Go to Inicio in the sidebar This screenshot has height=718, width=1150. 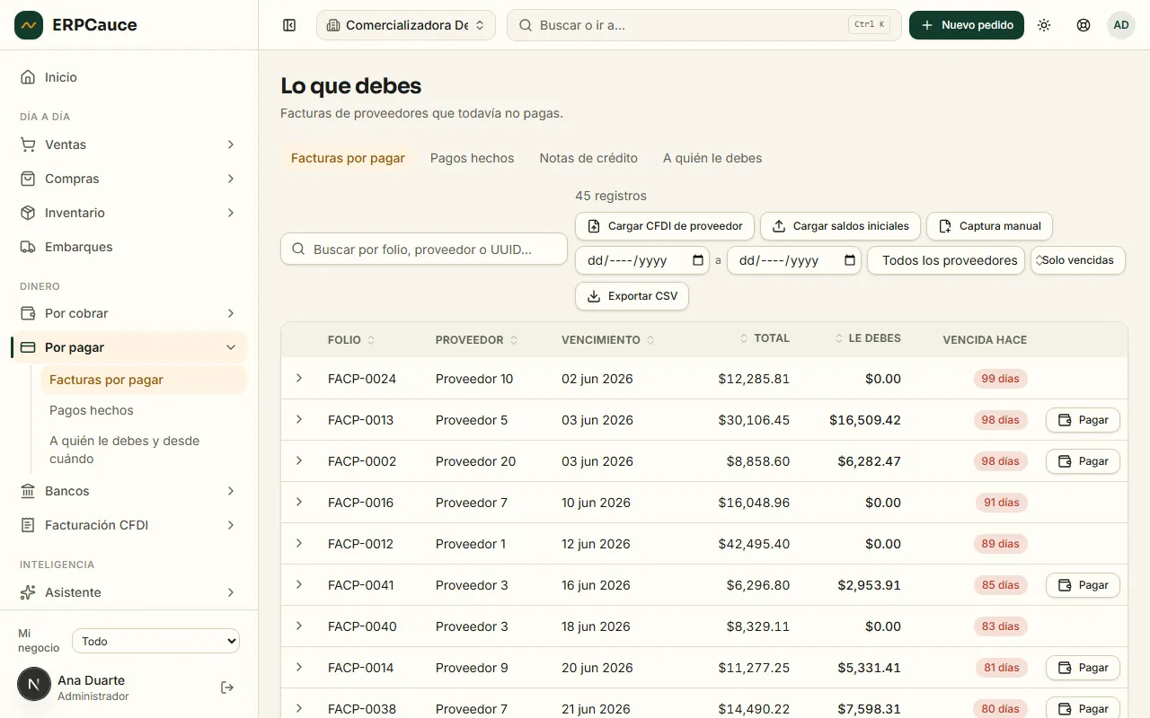point(128,77)
